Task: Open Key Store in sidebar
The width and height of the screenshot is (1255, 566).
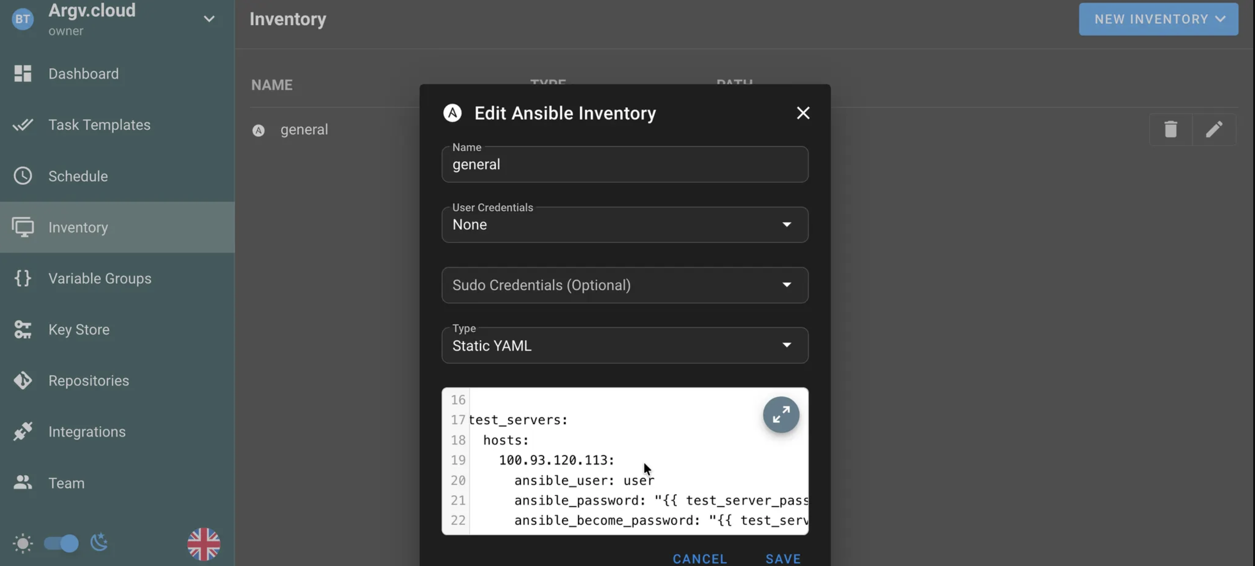Action: pyautogui.click(x=78, y=330)
